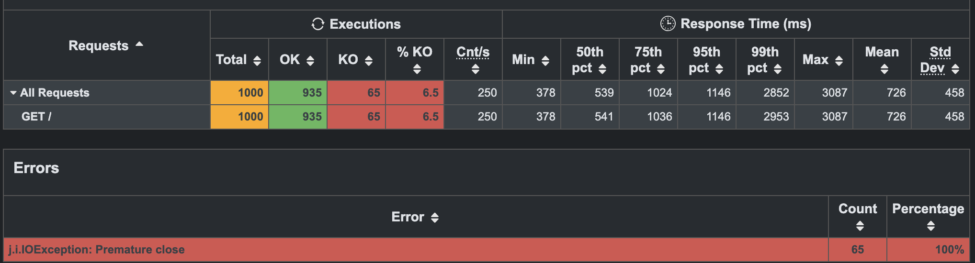Sort by Cnt/s sort arrows
975x263 pixels.
coord(476,69)
